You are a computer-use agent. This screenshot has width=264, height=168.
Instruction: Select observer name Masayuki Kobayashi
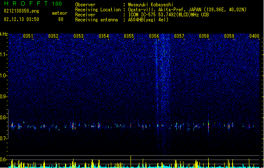coord(151,5)
